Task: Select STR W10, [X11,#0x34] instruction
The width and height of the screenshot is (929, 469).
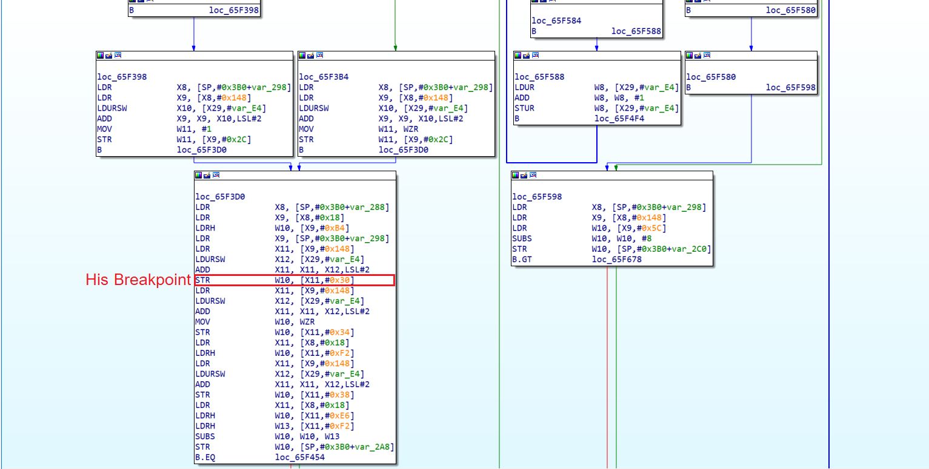Action: (x=275, y=332)
